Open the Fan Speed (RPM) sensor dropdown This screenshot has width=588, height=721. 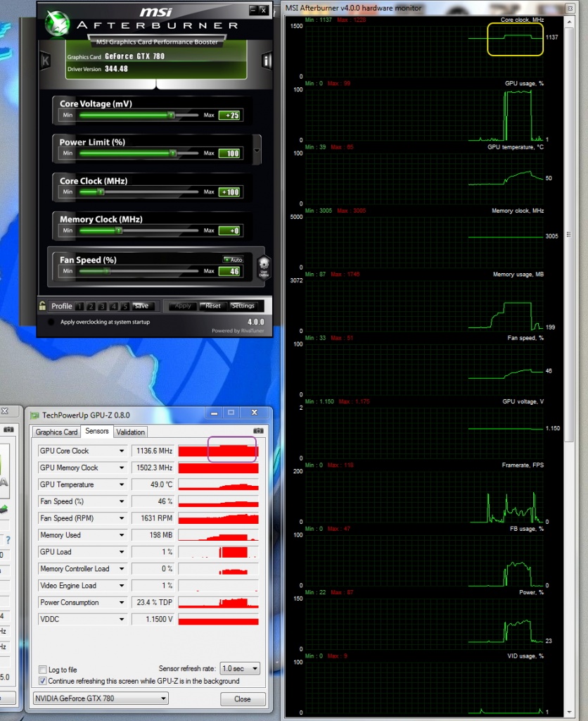pos(122,518)
